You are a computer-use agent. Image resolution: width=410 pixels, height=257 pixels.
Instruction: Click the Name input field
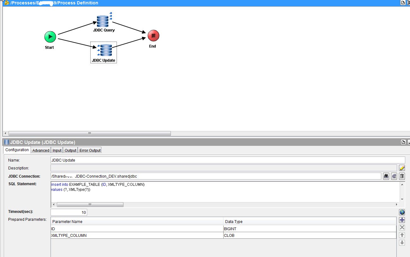(x=227, y=160)
